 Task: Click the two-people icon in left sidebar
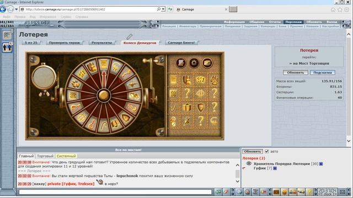coord(7,47)
